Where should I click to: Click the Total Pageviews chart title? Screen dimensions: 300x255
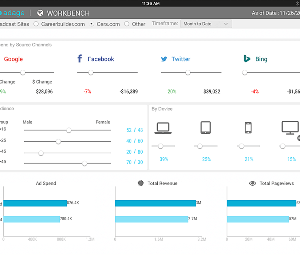(x=276, y=183)
